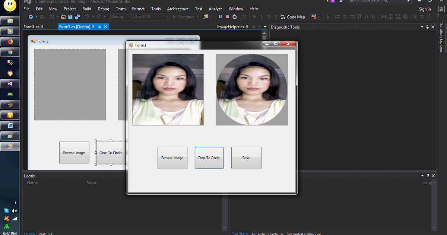Open the document tab list dropdown arrow
447x235 pixels.
point(265,27)
